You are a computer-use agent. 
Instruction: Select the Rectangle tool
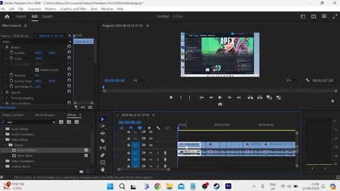point(103,162)
